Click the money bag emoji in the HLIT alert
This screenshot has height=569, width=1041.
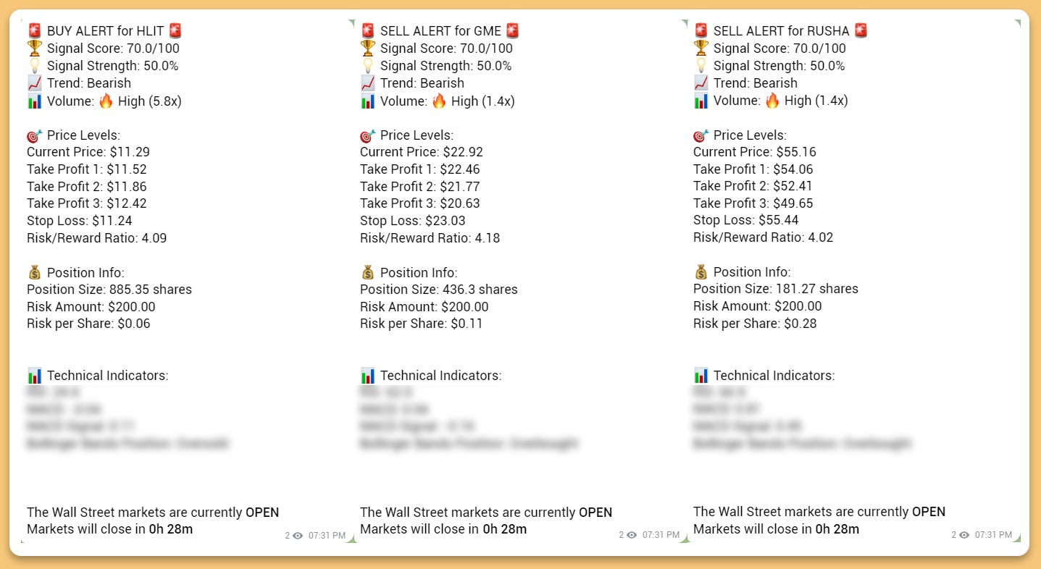point(35,272)
